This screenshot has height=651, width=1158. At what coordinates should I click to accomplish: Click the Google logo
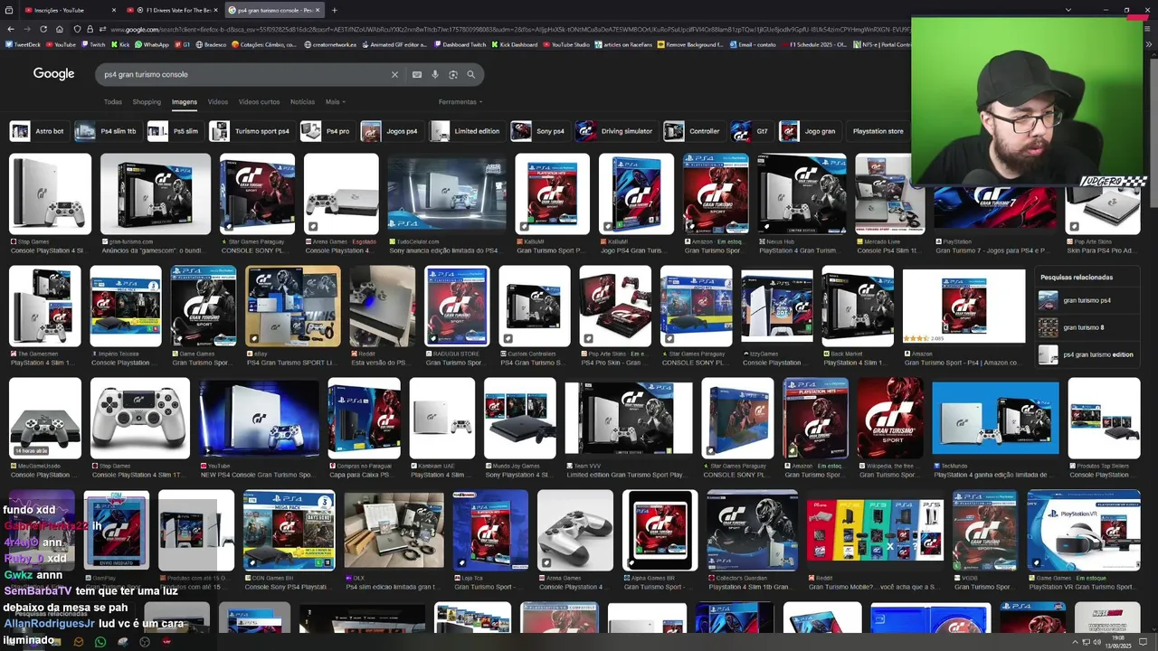click(54, 74)
